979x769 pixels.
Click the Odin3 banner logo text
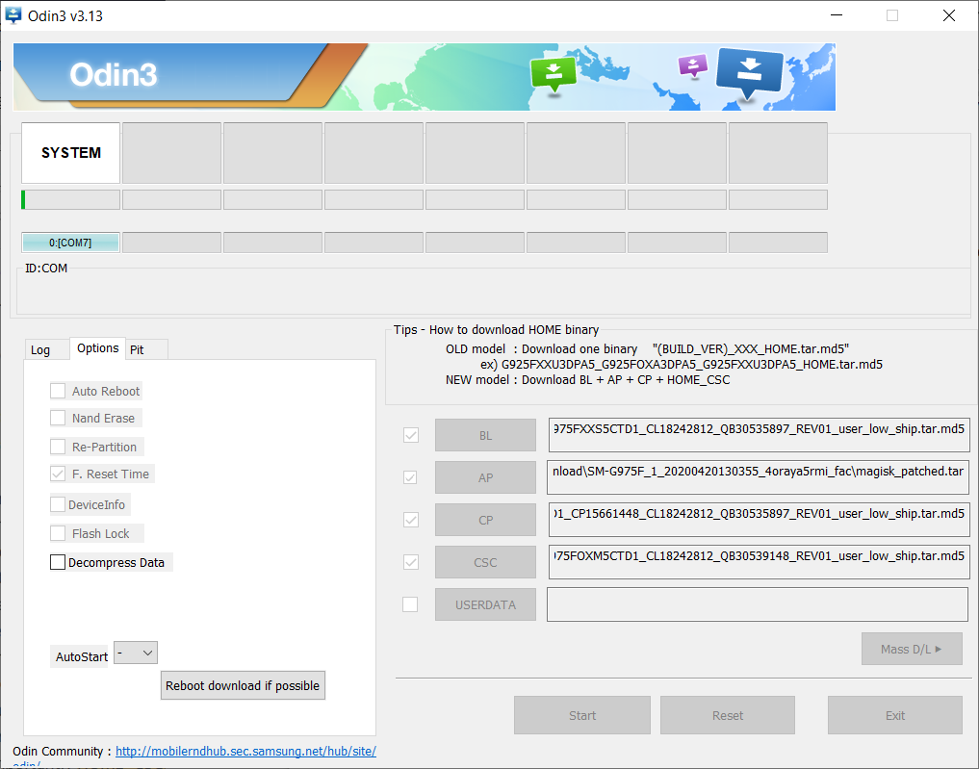click(113, 75)
